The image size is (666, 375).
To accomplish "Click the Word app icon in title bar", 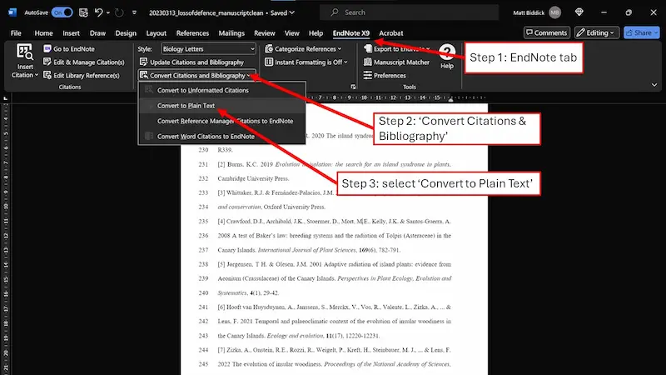I will (12, 12).
